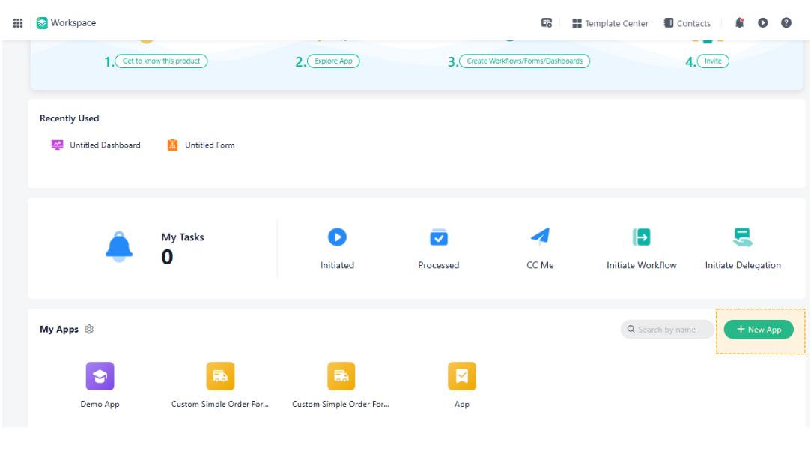Click the Explore App button
The width and height of the screenshot is (811, 454).
[333, 61]
